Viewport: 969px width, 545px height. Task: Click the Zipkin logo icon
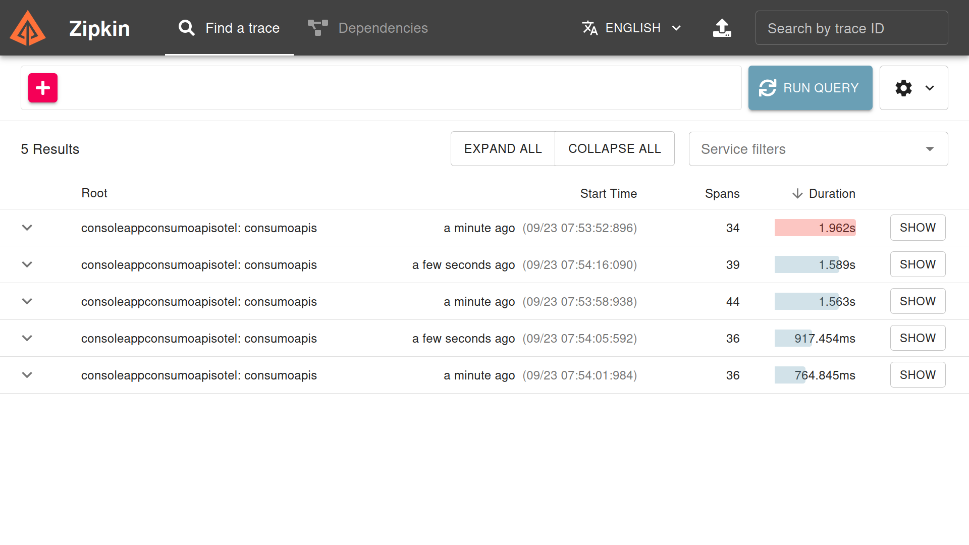(28, 28)
